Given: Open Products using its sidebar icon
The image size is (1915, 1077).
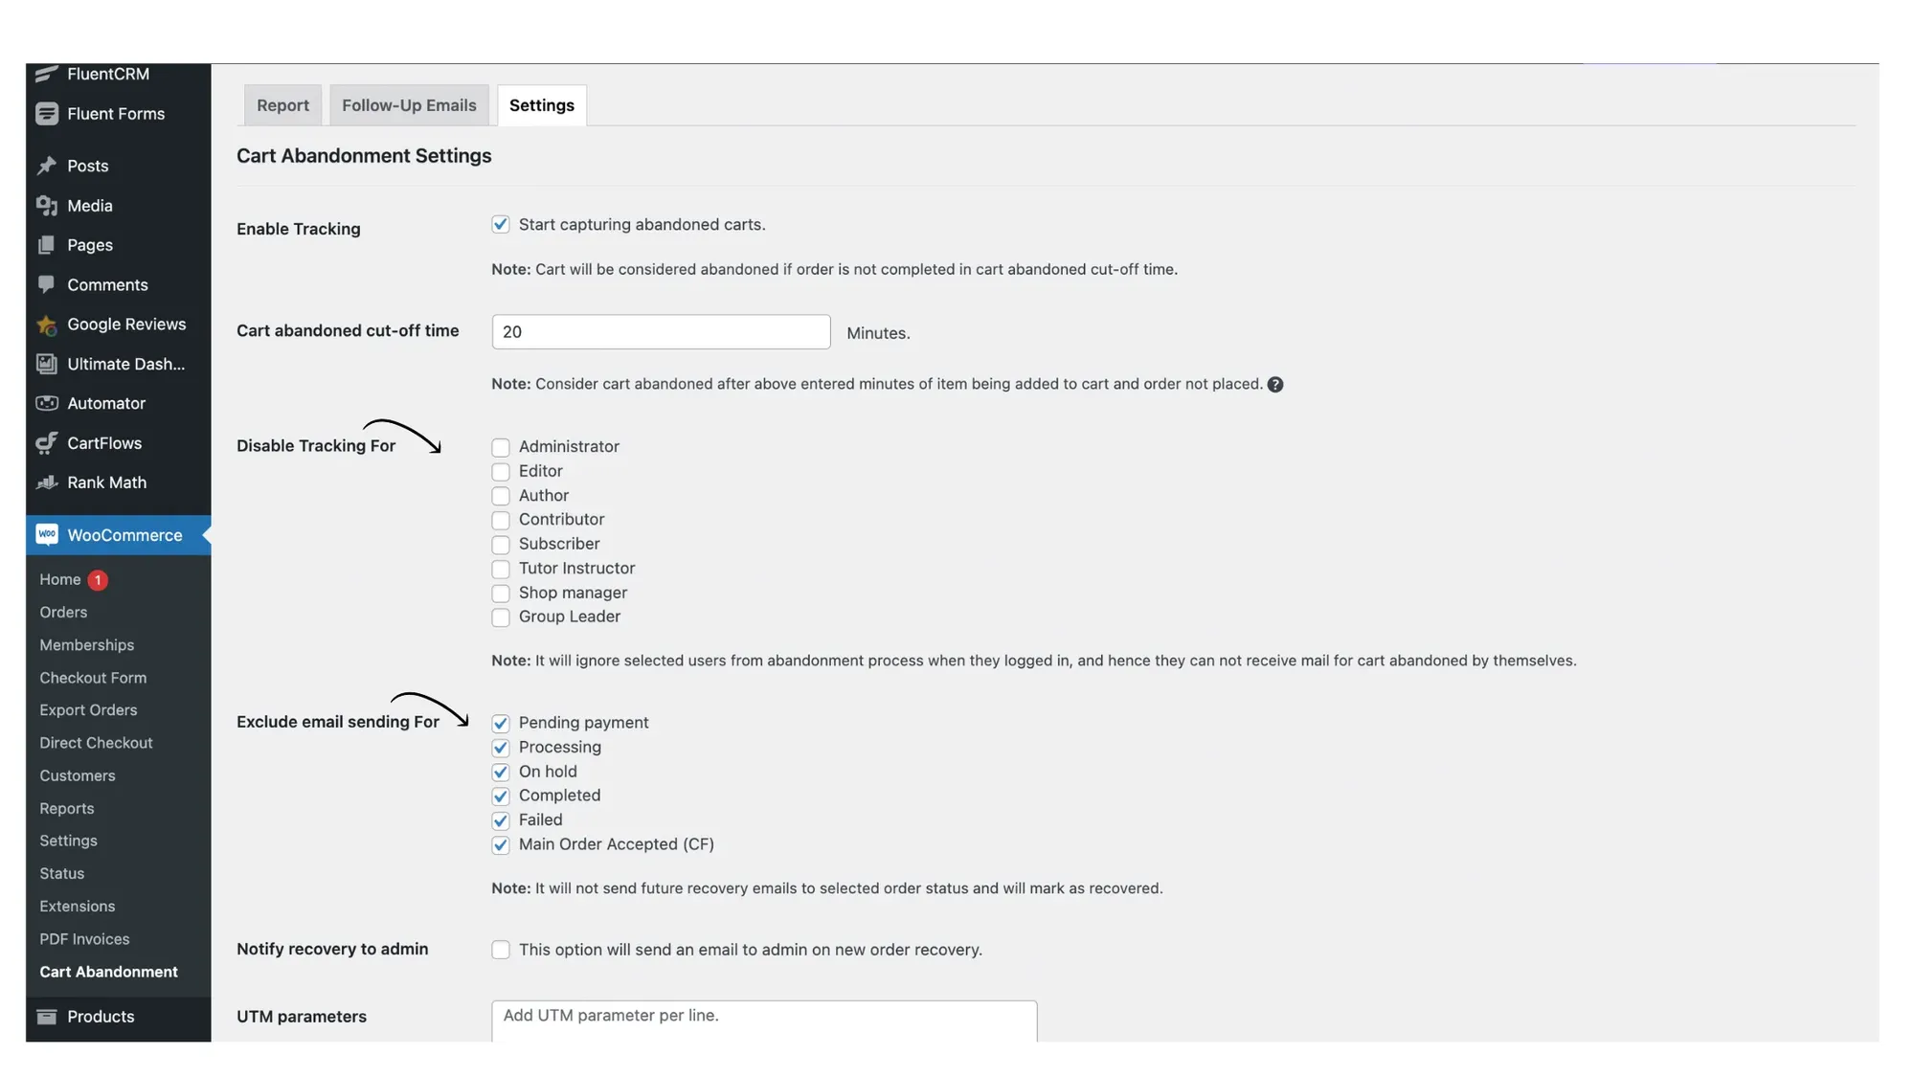Looking at the screenshot, I should pyautogui.click(x=46, y=1017).
